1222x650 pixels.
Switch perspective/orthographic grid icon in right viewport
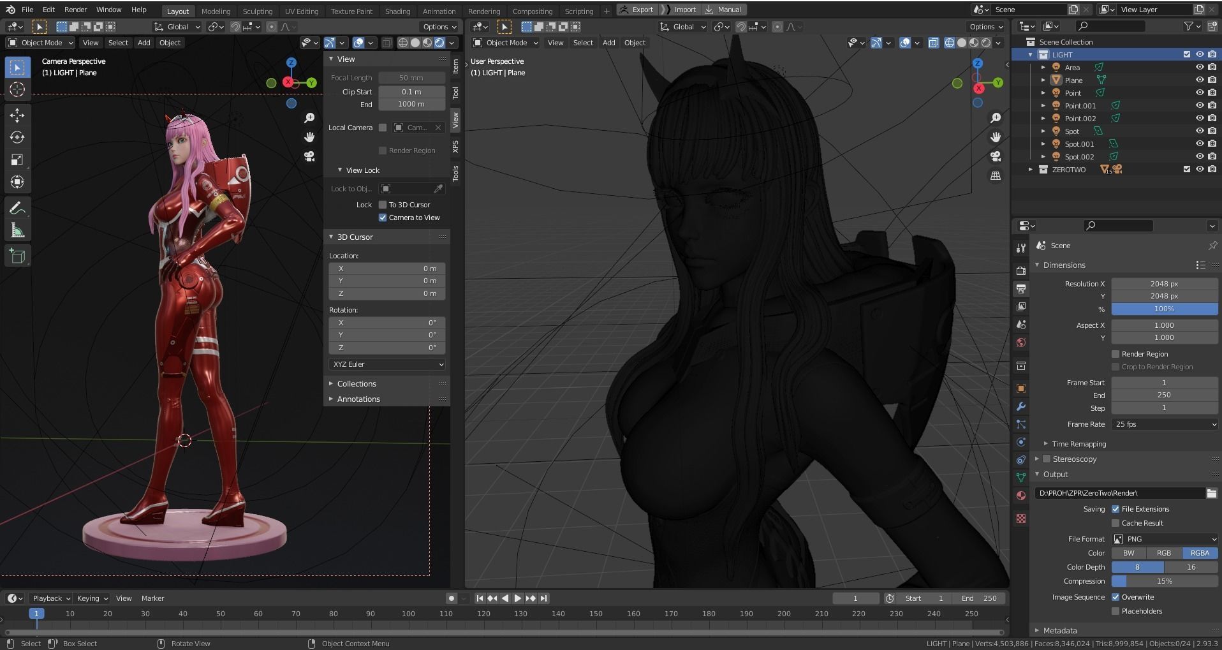click(995, 175)
